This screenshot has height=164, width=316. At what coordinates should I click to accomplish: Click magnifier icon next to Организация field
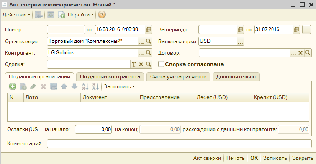click(149, 41)
